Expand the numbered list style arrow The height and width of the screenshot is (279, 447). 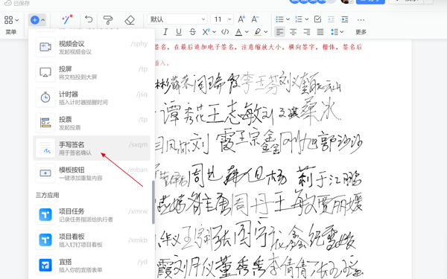[307, 19]
